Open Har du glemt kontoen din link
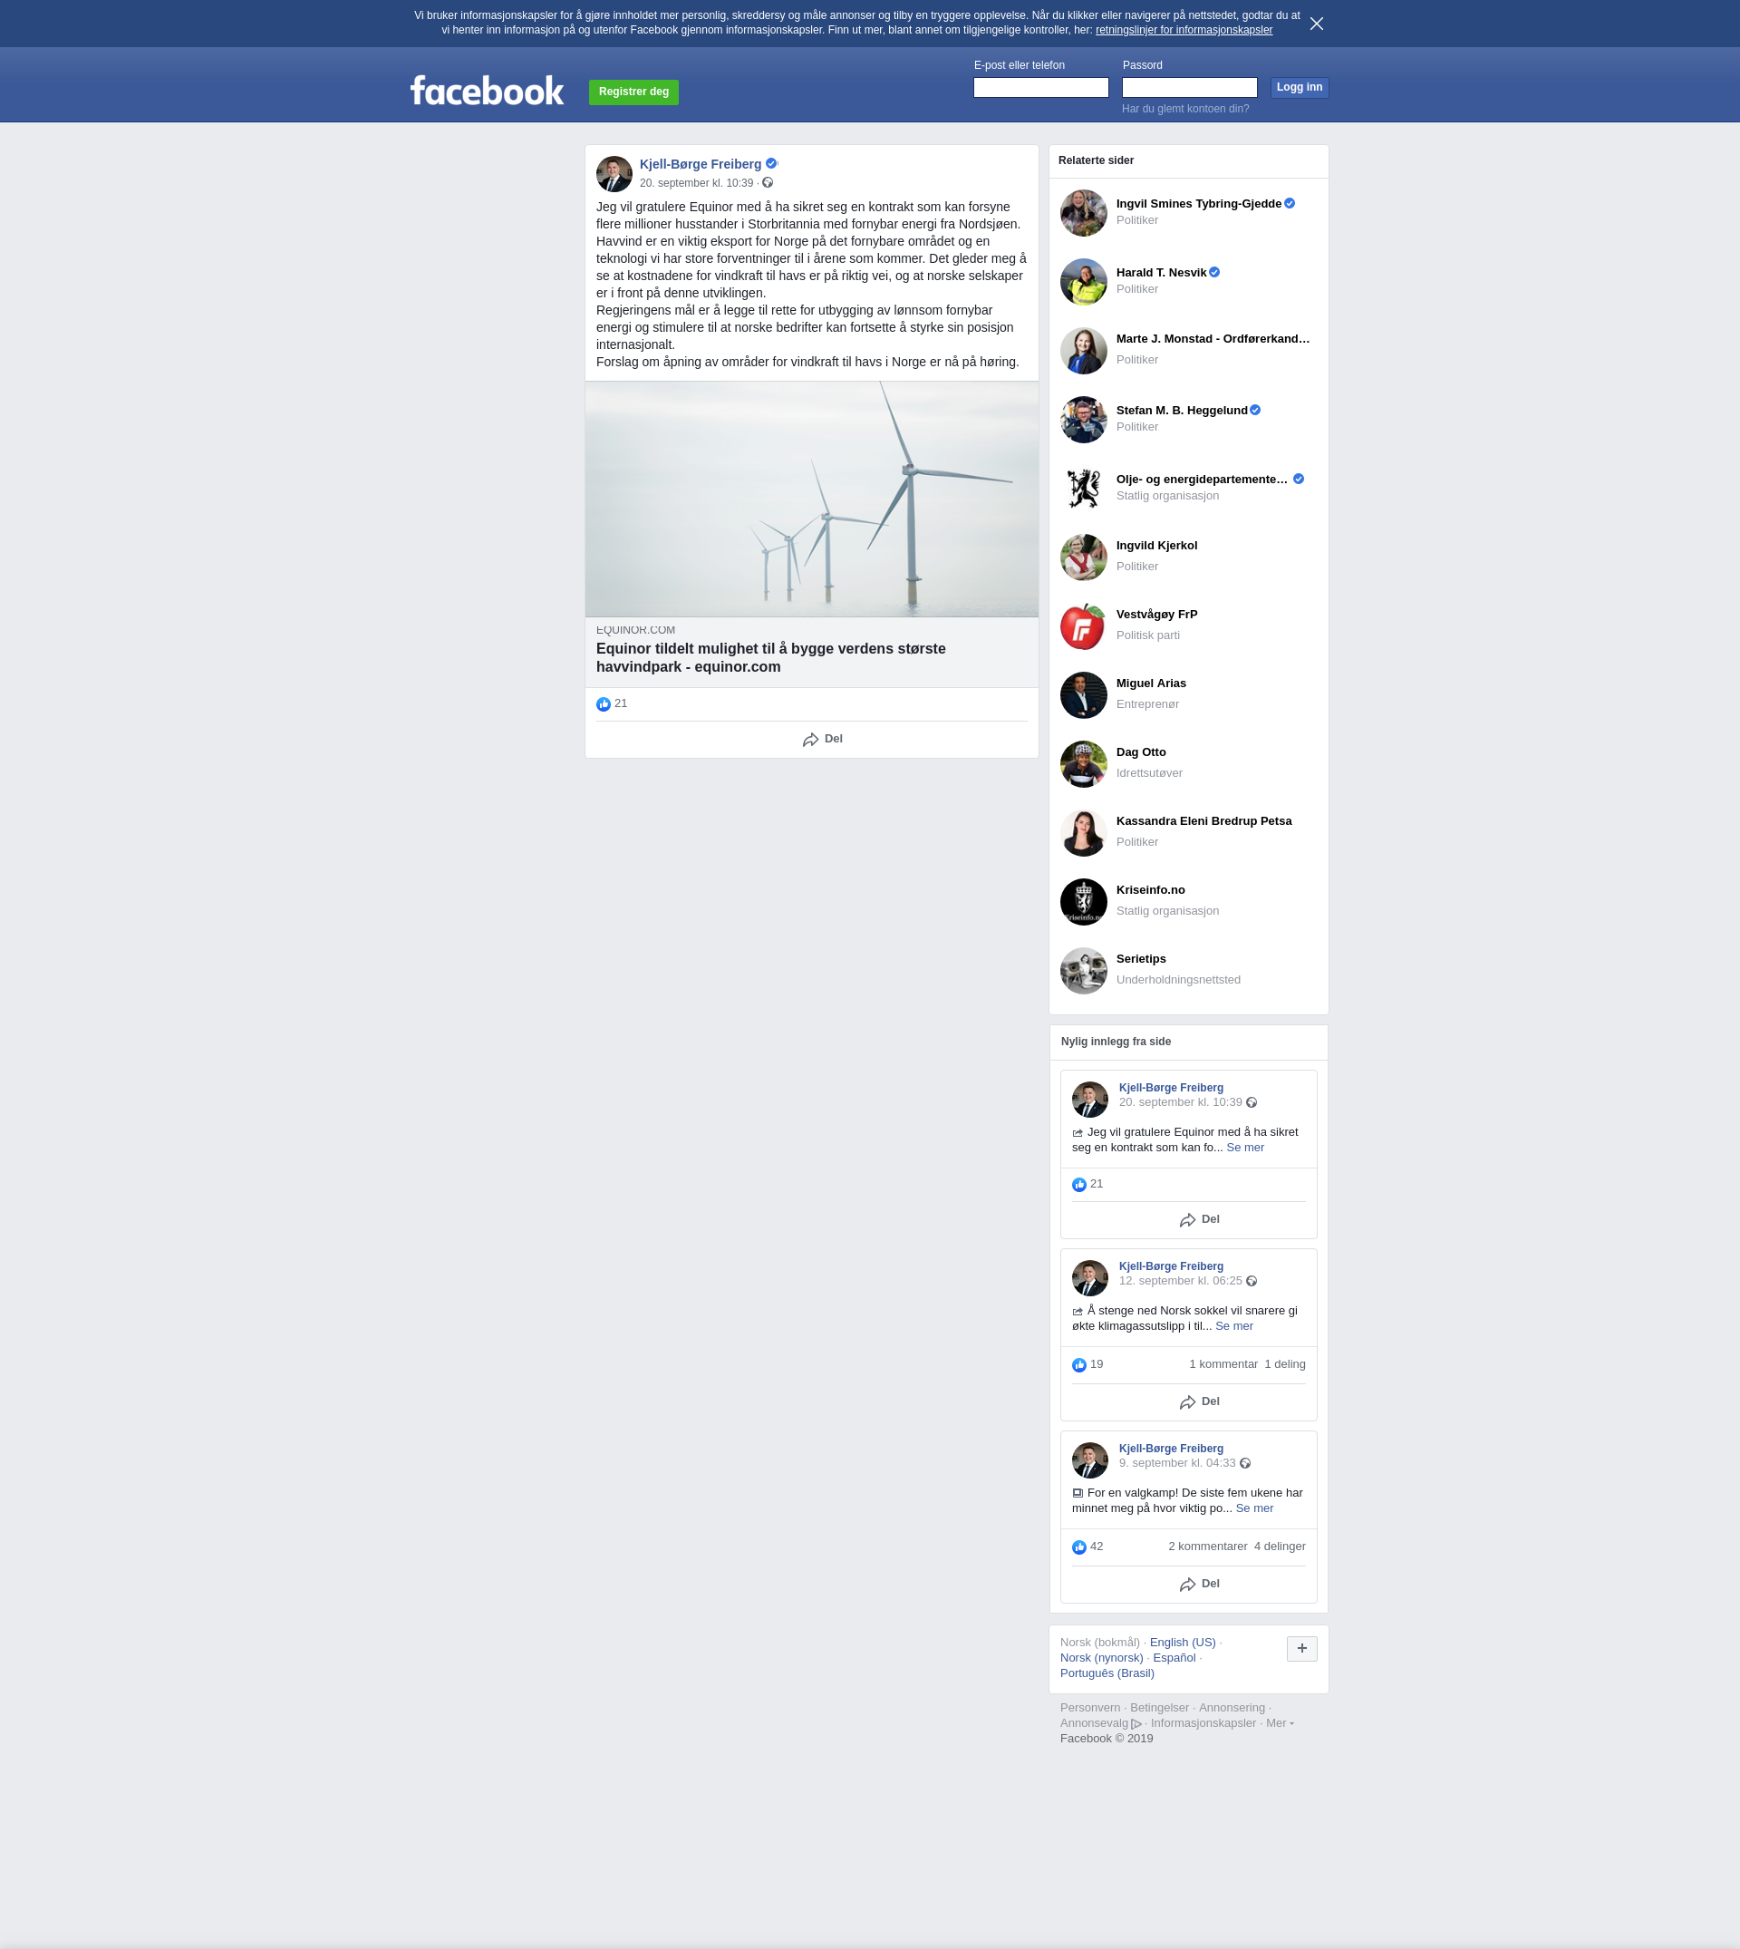This screenshot has width=1740, height=1949. click(x=1184, y=109)
